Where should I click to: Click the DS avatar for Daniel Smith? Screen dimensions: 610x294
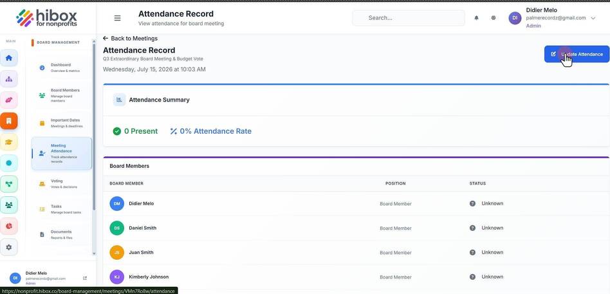coord(116,228)
